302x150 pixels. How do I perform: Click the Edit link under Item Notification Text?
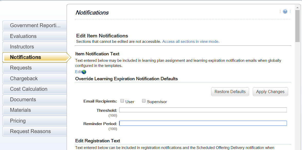(78, 72)
